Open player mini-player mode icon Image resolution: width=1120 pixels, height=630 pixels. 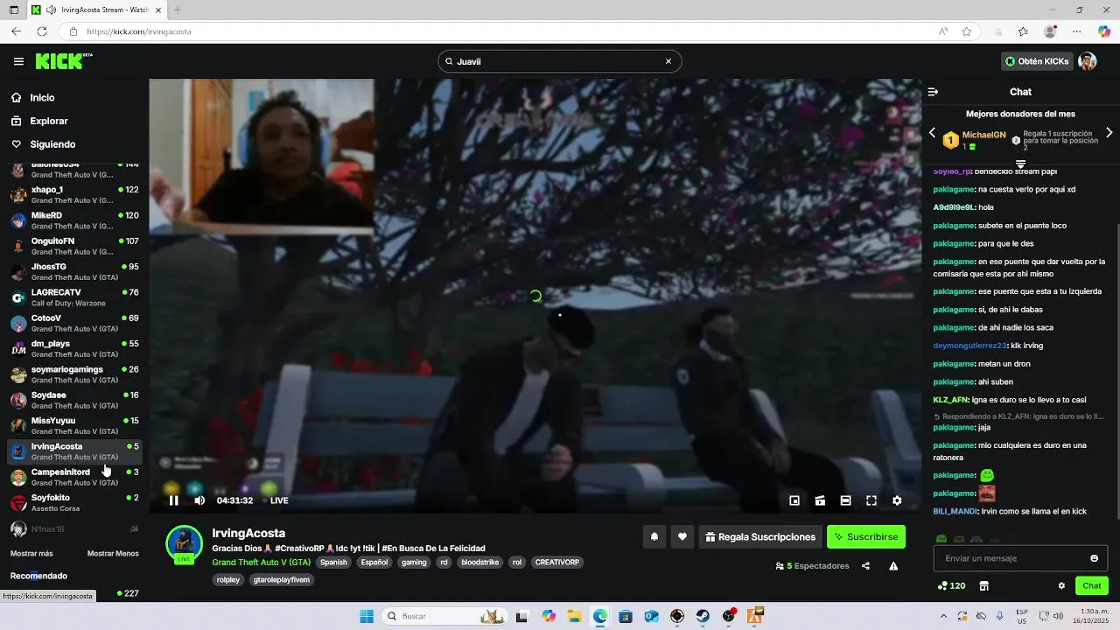794,500
